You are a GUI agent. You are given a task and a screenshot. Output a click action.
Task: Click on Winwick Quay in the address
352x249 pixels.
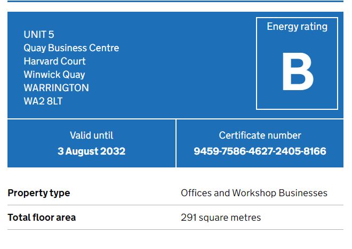(x=54, y=75)
